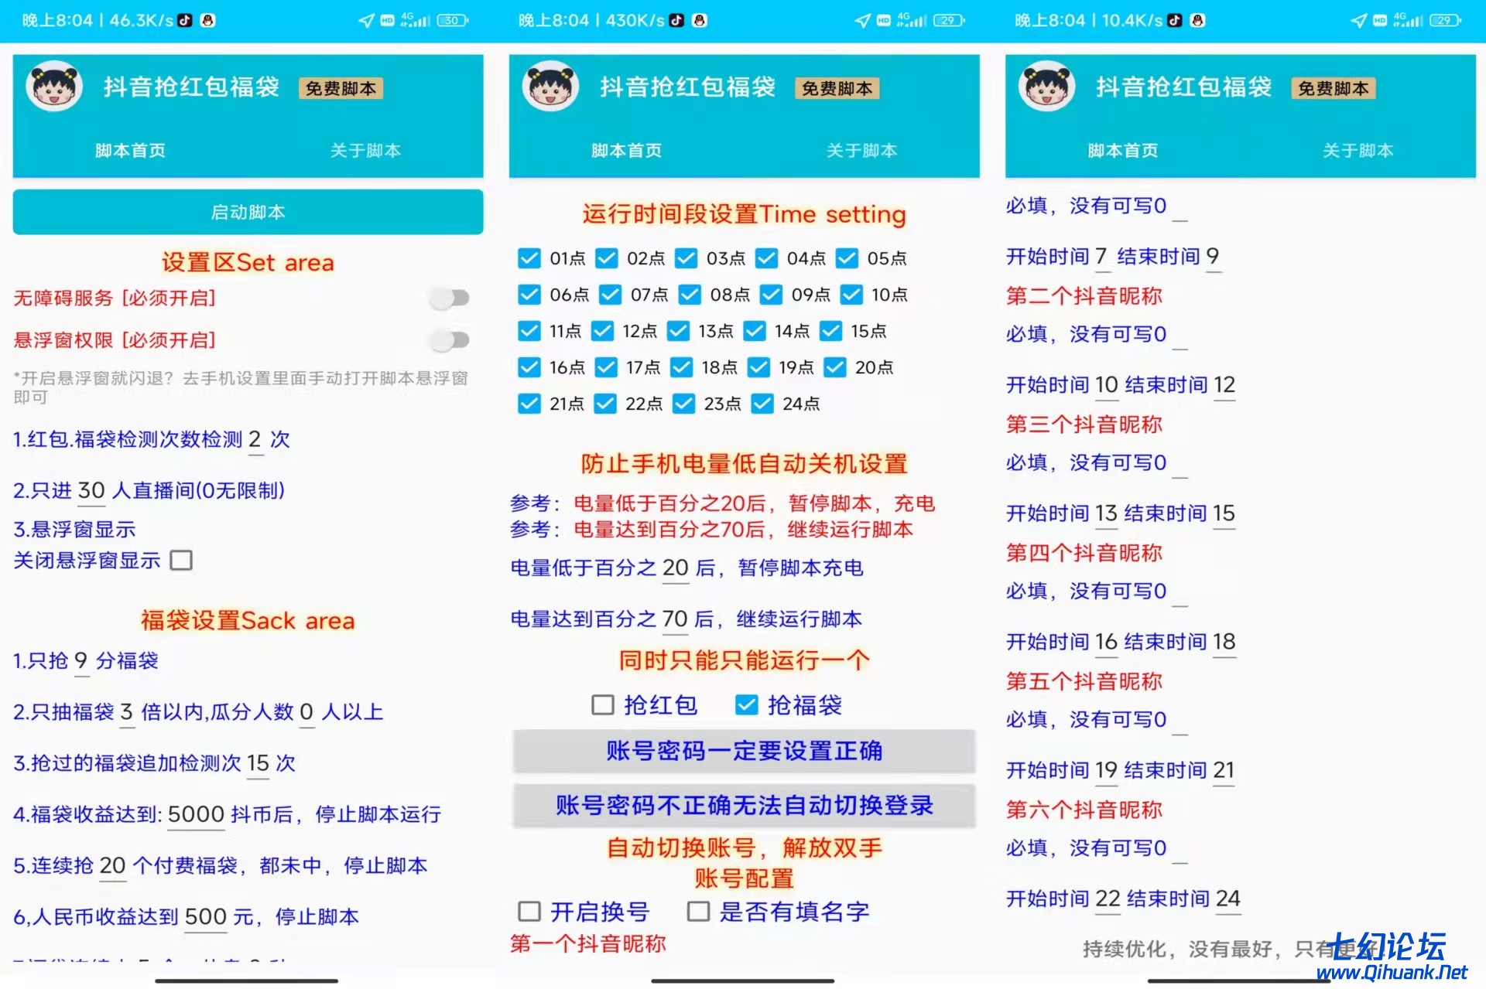Edit 只抽福袋 3 倍以内 field
Viewport: 1486px width, 989px height.
pyautogui.click(x=127, y=713)
